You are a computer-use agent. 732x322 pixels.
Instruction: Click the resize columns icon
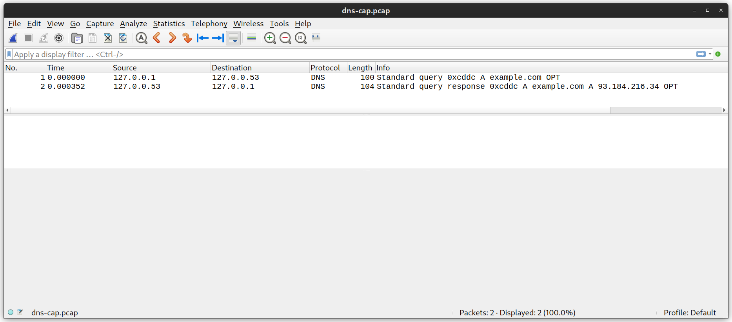tap(316, 38)
